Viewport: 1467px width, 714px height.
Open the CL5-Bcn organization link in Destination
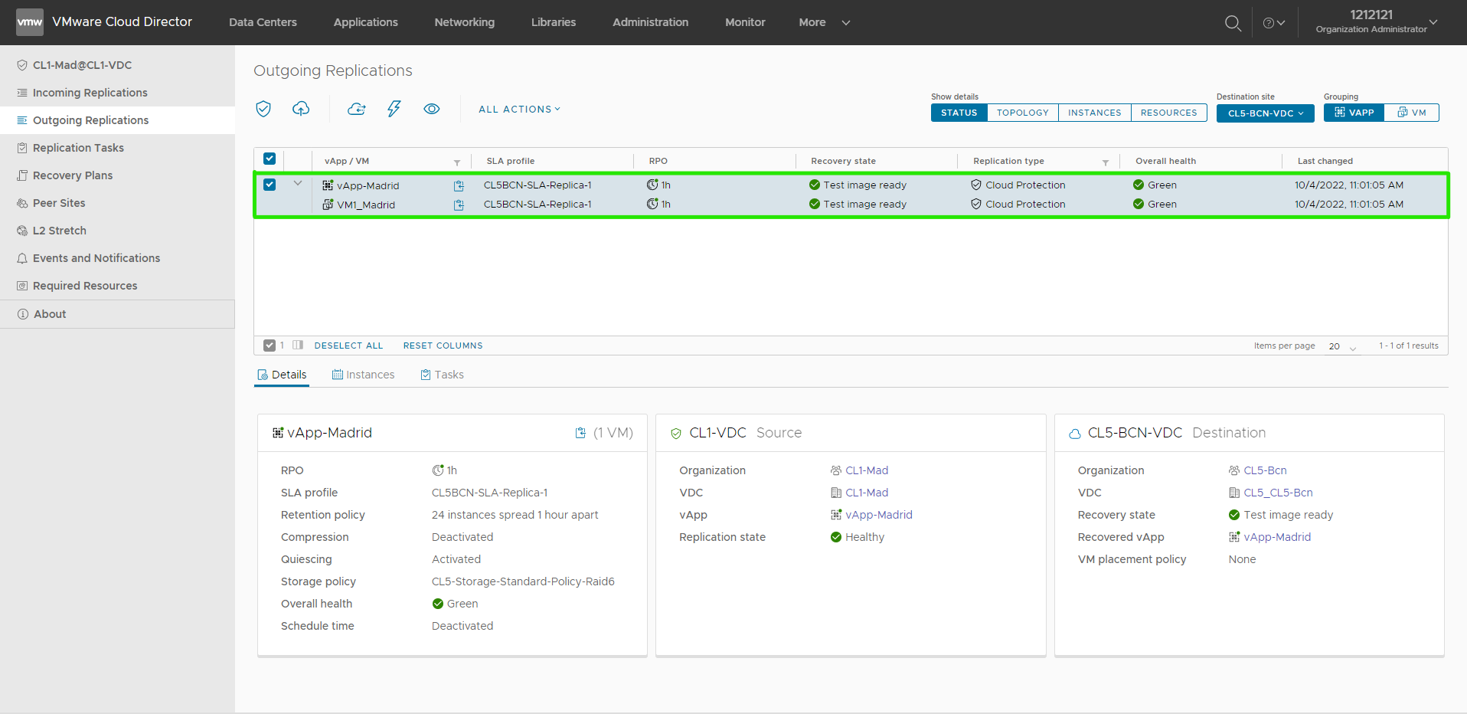pyautogui.click(x=1265, y=470)
